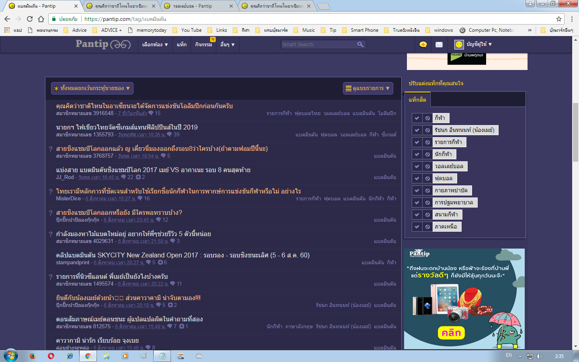Open the ทั้งหมดยกเว้นกระทู้ขายของ filter dropdown
Viewport: 579px width, 362px height.
92,88
